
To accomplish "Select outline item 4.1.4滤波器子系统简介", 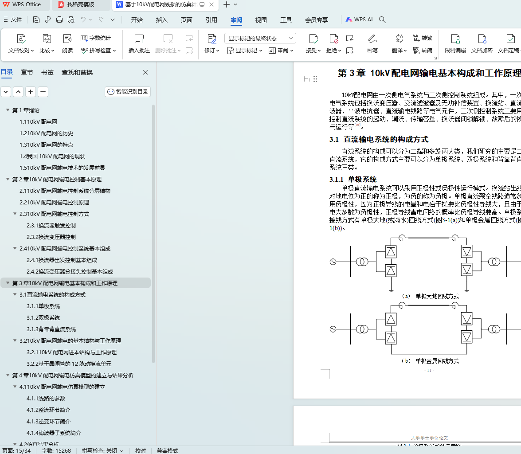I will 54,433.
